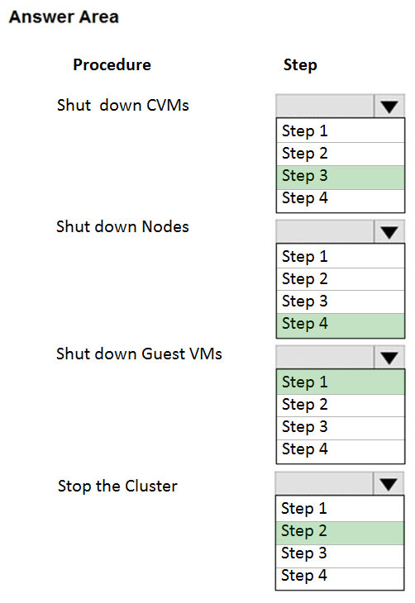The image size is (415, 603).
Task: Select Step 3 for Shut down Nodes
Action: point(341,301)
